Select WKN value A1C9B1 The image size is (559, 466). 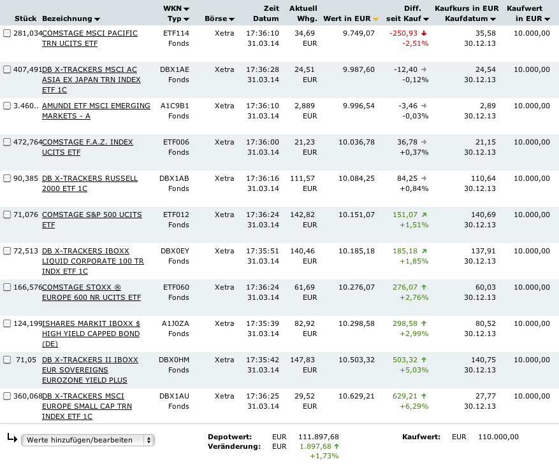tap(175, 106)
